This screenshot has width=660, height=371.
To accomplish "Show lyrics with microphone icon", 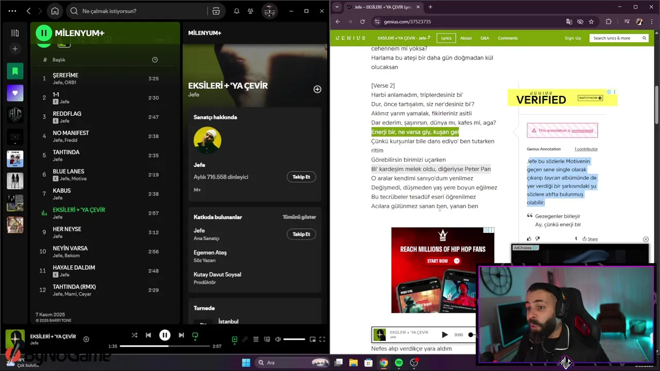I will 245,339.
